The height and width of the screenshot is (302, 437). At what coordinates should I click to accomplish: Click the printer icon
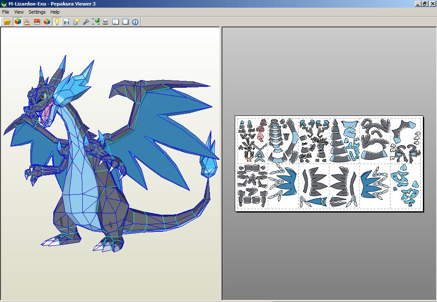pos(105,22)
